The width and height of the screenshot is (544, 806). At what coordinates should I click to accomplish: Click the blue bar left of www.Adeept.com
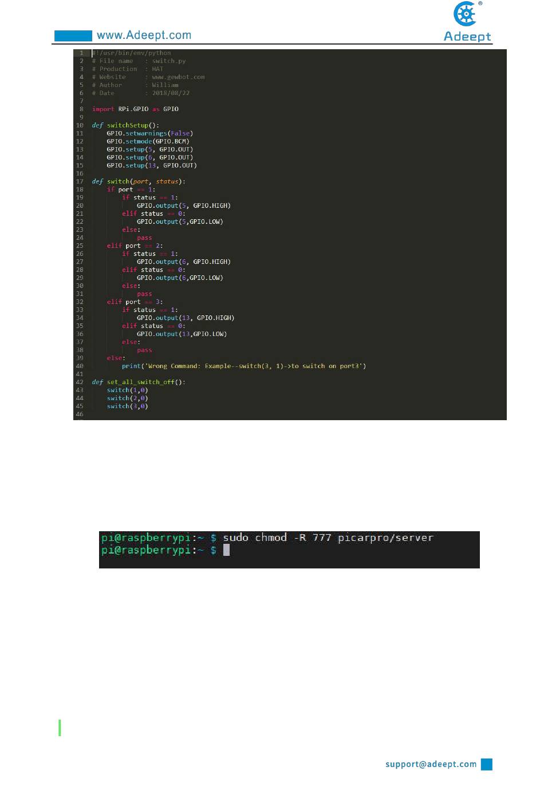pos(73,36)
